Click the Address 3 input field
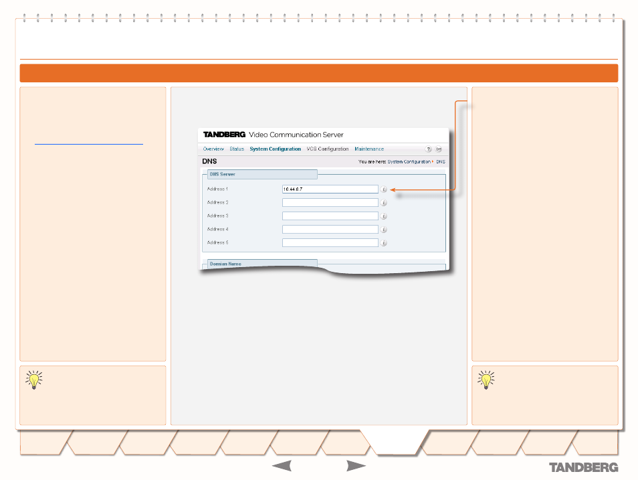This screenshot has width=638, height=480. click(x=330, y=216)
